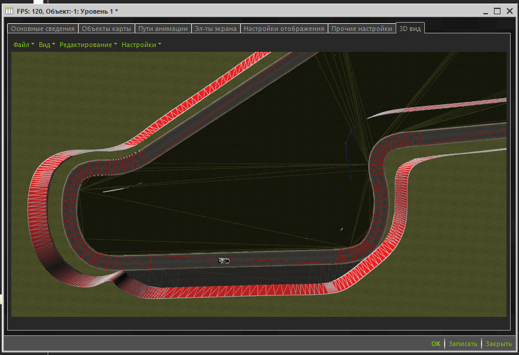Screen dimensions: 519x355
Task: Select the white car object on the track
Action: [x=224, y=260]
